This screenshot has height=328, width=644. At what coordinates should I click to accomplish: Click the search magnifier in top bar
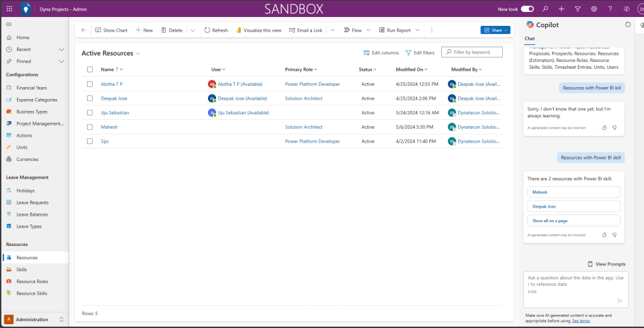[x=545, y=9]
